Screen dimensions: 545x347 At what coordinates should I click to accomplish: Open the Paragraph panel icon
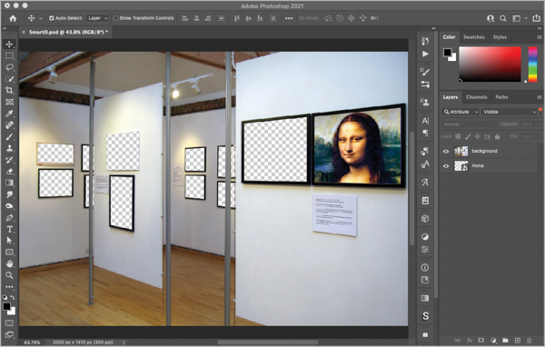(425, 133)
